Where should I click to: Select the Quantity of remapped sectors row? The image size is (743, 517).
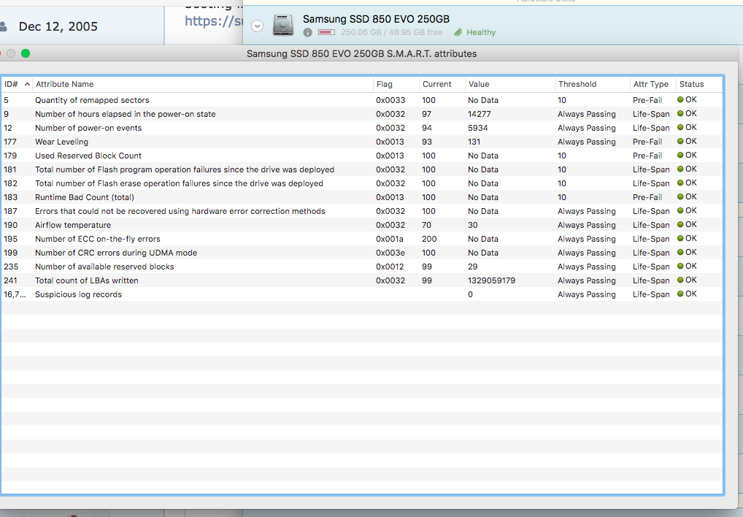tap(362, 100)
